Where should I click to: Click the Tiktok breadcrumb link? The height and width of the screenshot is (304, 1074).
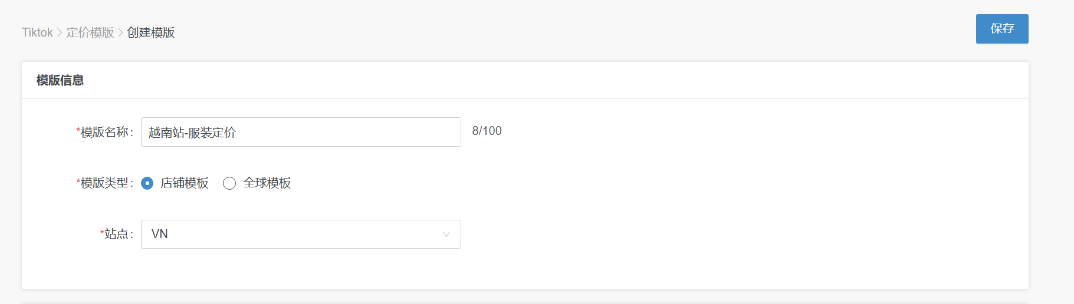[x=37, y=32]
